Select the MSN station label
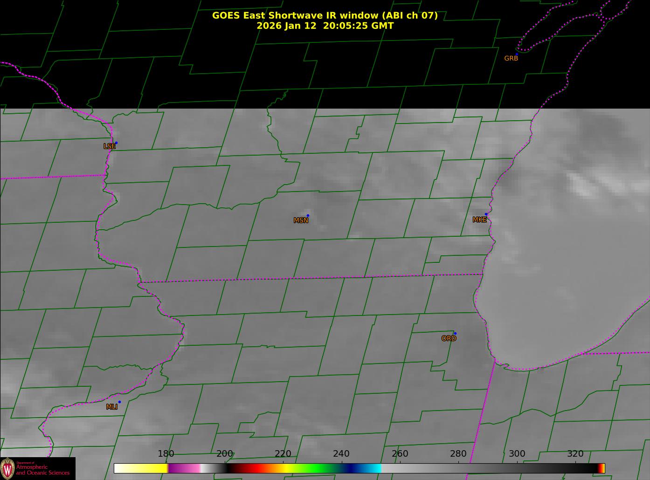This screenshot has width=650, height=480. click(301, 220)
